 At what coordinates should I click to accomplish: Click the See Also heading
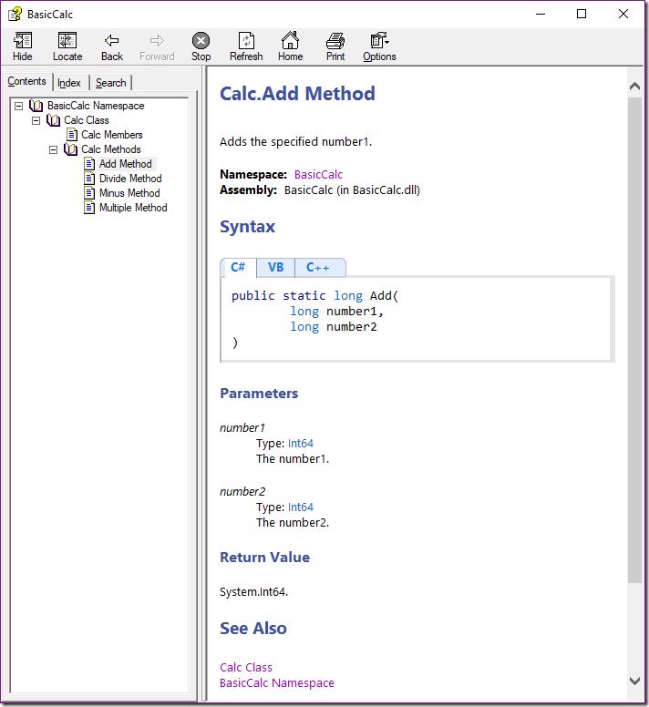pyautogui.click(x=253, y=629)
